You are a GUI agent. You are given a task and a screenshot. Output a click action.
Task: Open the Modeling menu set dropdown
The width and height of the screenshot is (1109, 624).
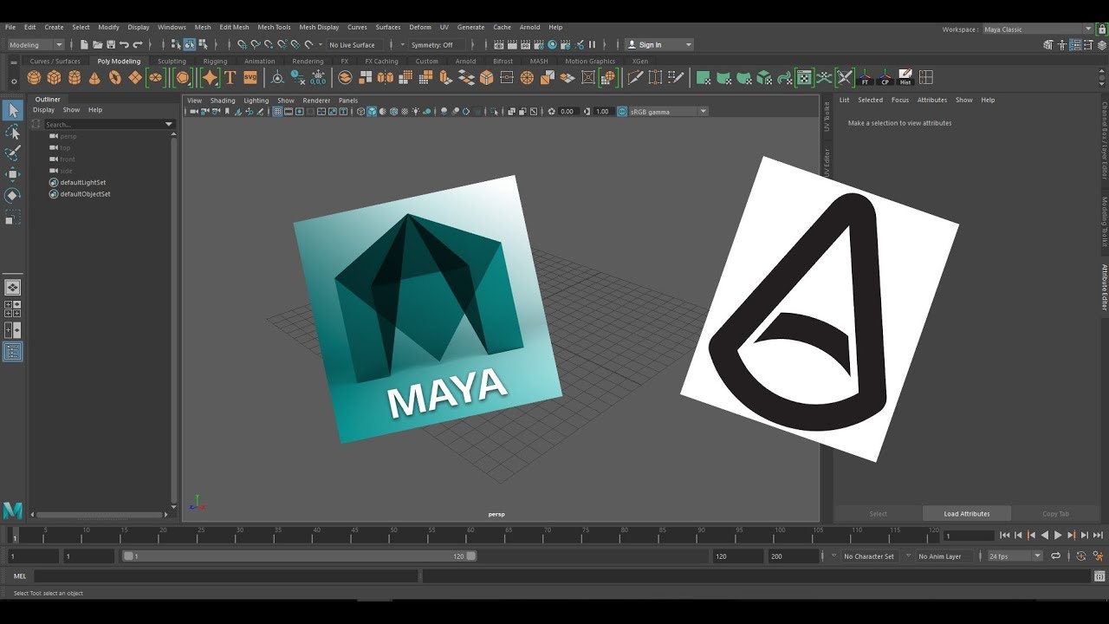(36, 45)
